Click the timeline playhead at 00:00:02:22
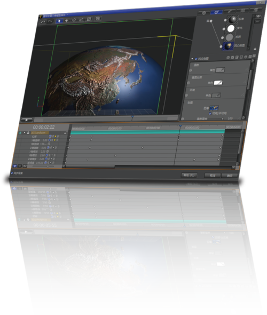 click(x=180, y=127)
